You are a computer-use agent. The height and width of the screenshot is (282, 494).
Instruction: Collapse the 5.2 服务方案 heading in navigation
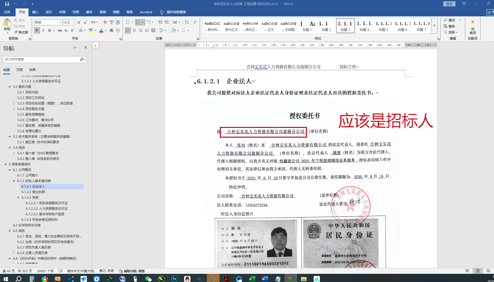point(10,87)
